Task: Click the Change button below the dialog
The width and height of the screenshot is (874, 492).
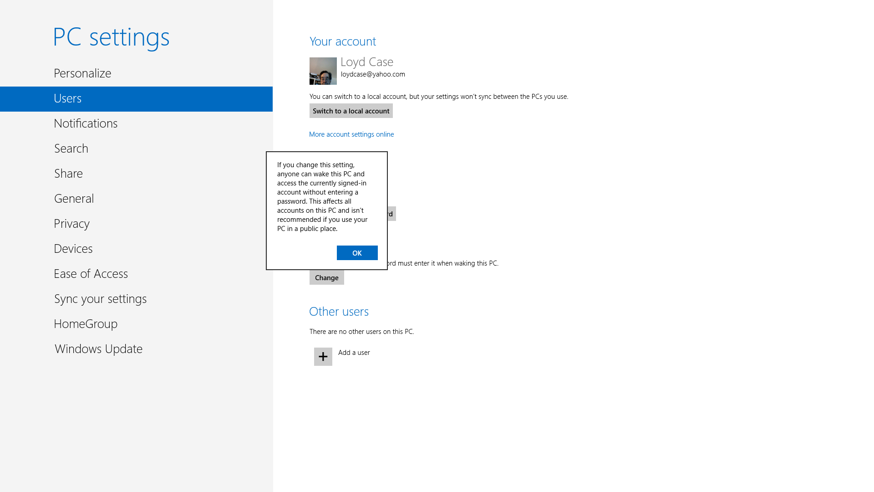Action: pos(326,278)
